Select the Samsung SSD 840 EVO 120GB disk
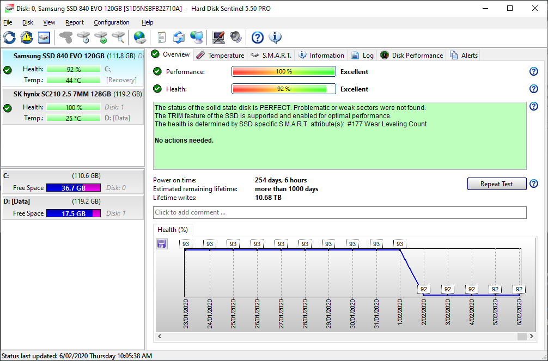Viewport: 548px width, 361px height. pyautogui.click(x=72, y=68)
